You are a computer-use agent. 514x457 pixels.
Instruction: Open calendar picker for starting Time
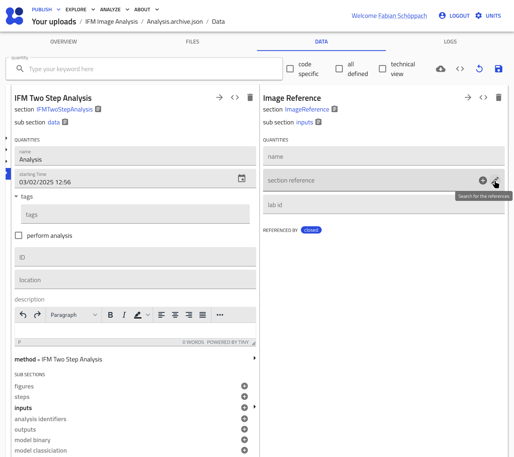point(241,178)
